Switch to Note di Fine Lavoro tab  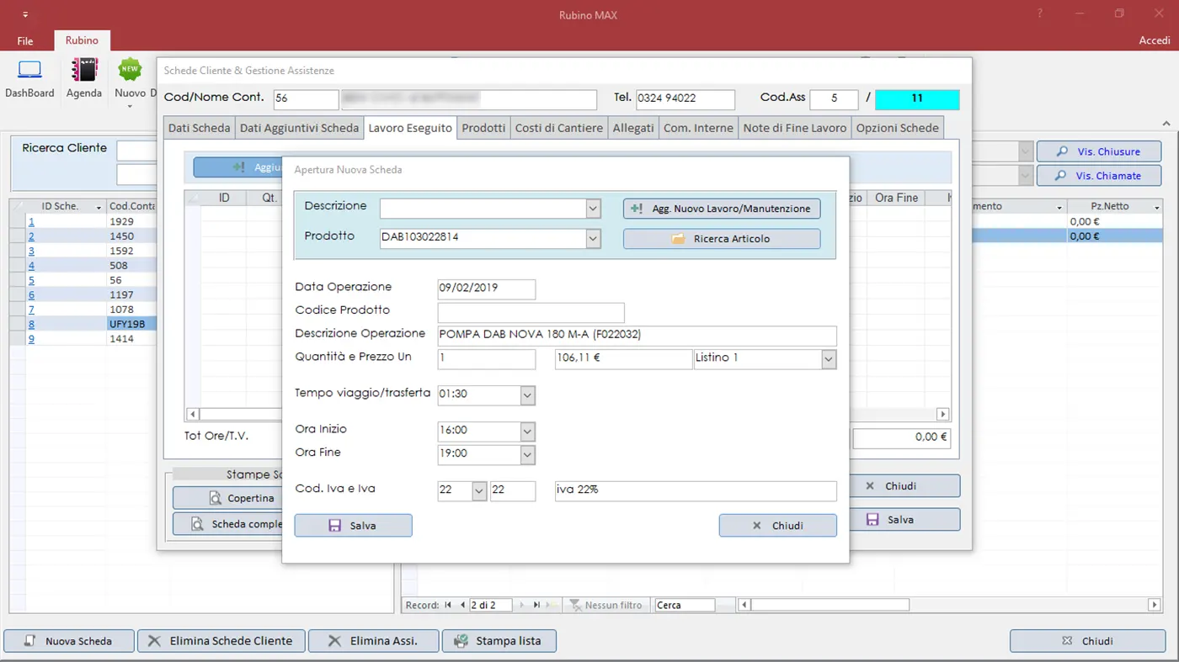pos(795,128)
